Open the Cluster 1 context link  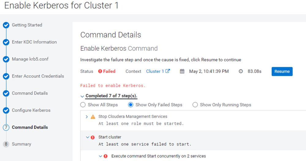coord(155,71)
